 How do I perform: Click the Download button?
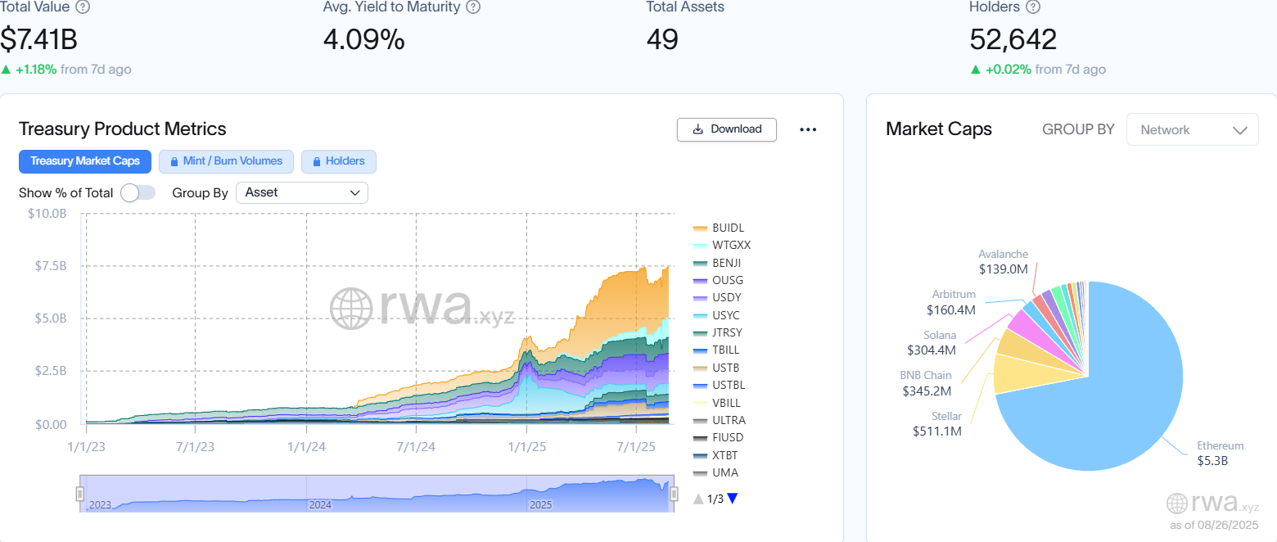coord(727,129)
